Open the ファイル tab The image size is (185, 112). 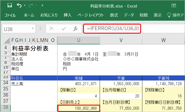[10, 15]
